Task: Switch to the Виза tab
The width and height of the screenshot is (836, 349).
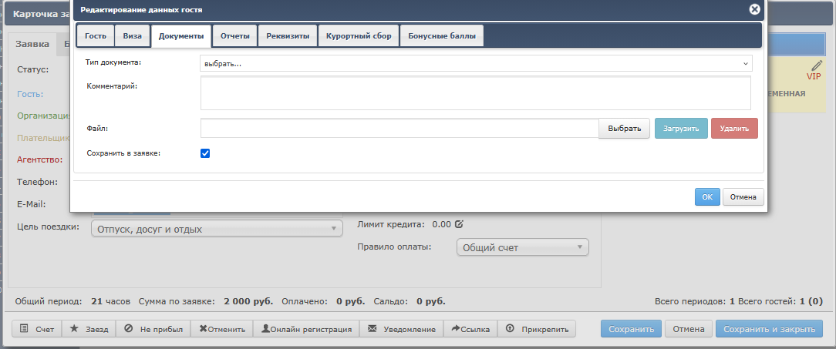Action: pos(132,36)
